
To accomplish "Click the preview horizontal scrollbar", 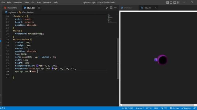I will pyautogui.click(x=158, y=105).
